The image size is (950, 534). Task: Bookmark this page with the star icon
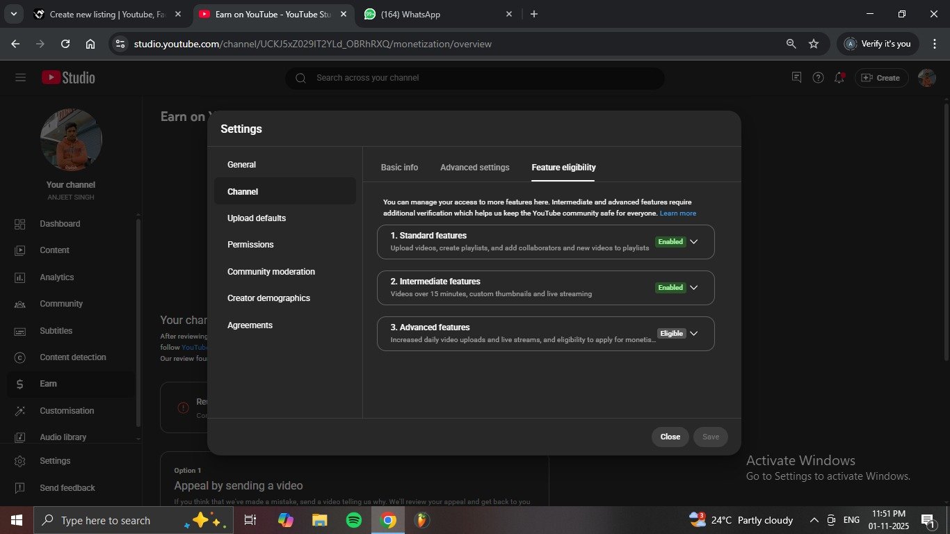[814, 44]
